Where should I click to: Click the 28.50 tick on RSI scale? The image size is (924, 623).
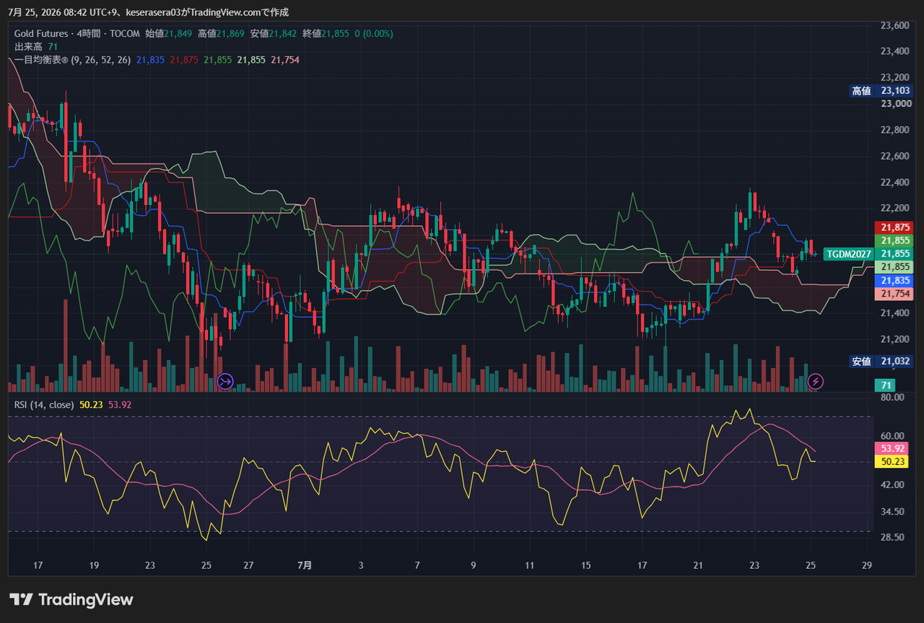click(893, 537)
